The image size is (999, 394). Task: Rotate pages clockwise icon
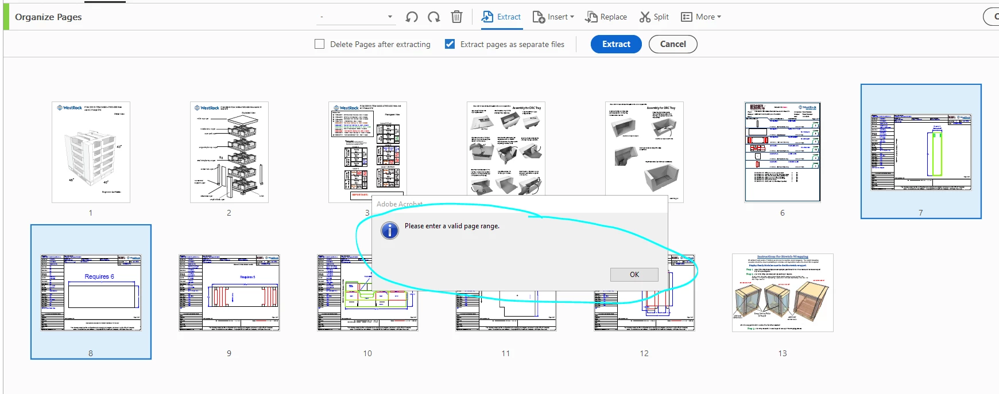click(x=434, y=17)
